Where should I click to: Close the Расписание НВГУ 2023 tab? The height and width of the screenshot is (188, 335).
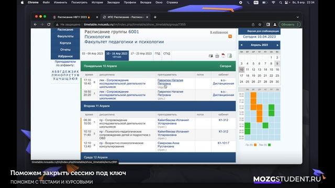coord(97,17)
